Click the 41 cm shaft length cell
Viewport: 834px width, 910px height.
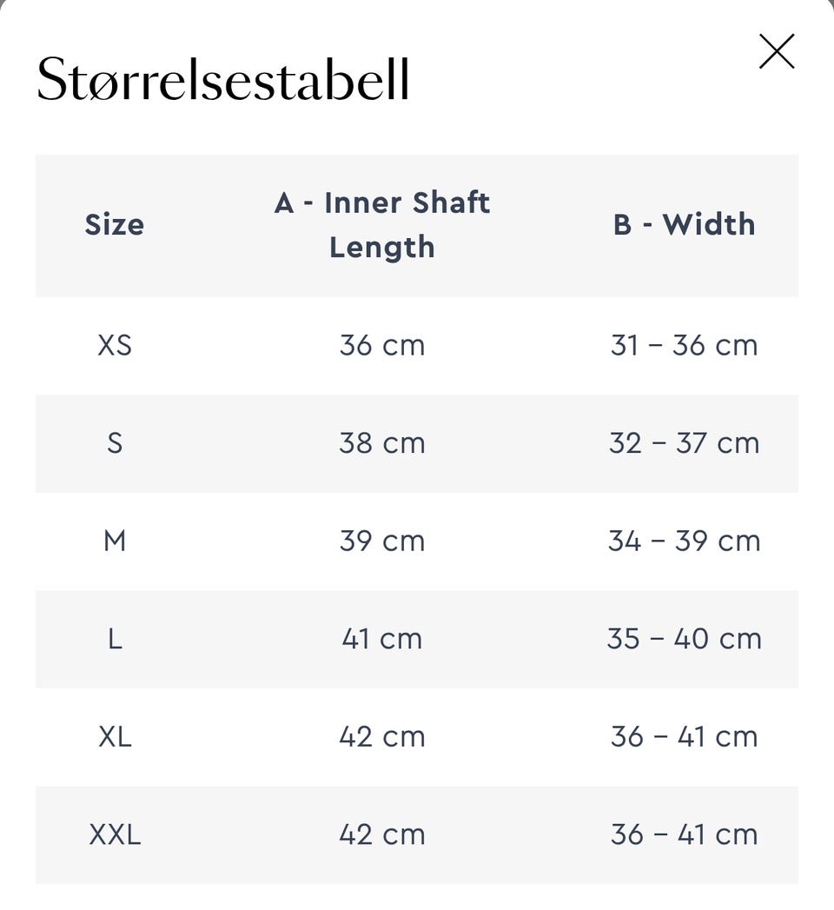[x=382, y=639]
